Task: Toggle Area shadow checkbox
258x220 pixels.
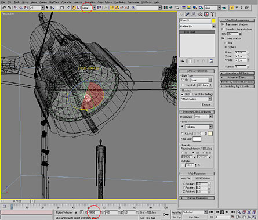Action: click(223, 38)
